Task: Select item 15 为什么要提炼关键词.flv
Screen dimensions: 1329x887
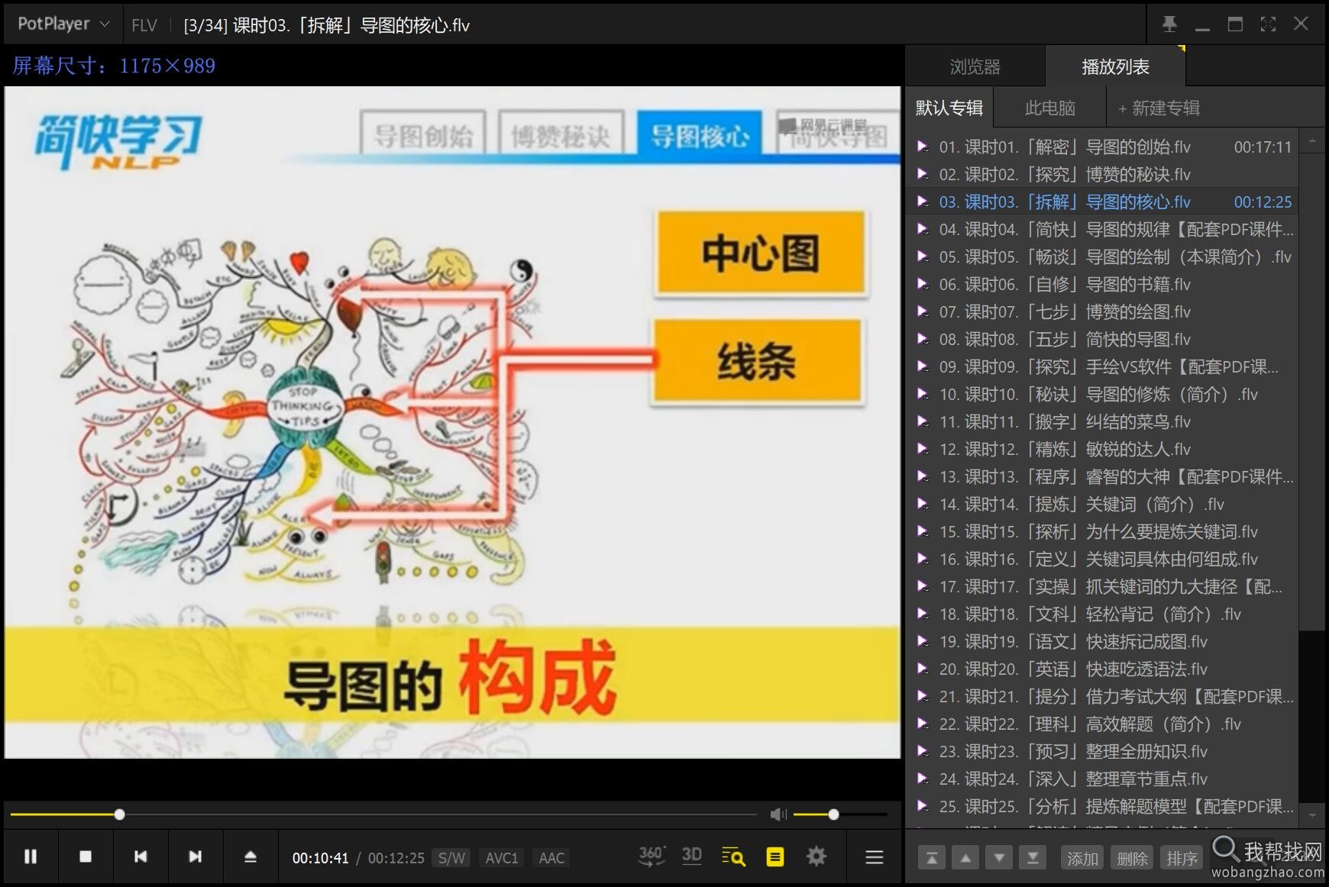Action: [x=1104, y=531]
